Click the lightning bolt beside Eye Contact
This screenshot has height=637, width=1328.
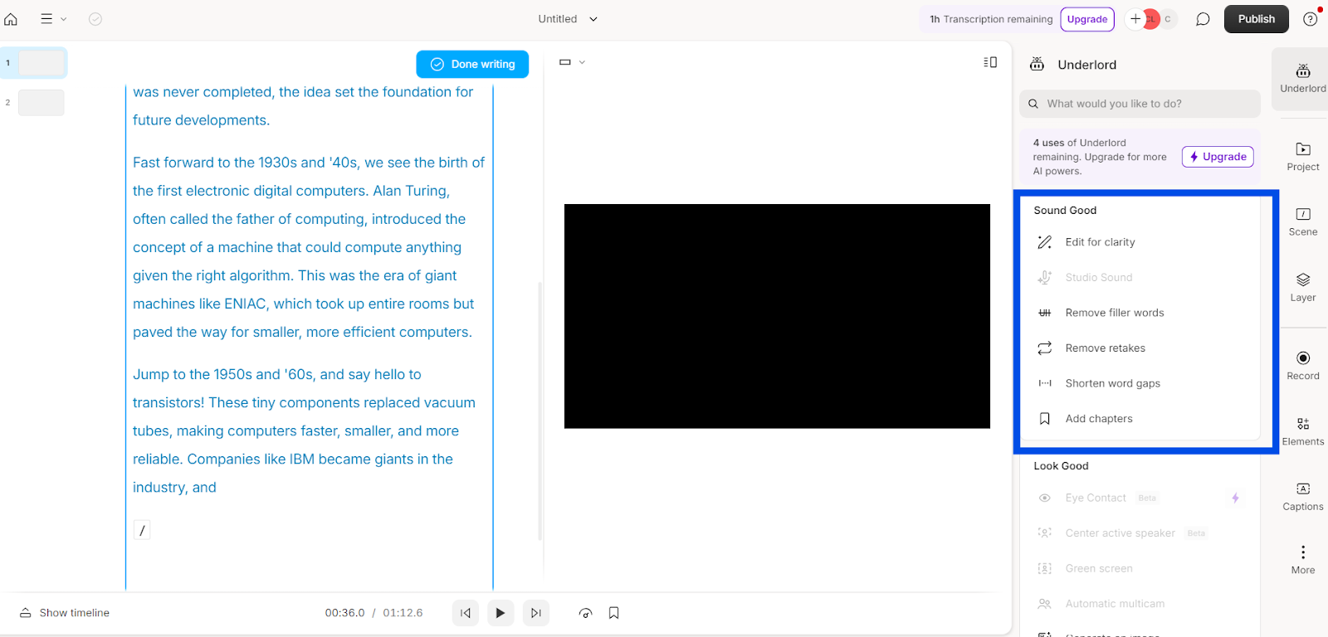[x=1235, y=498]
